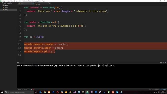The height and width of the screenshot is (94, 167).
Task: Click 'module.exports.pi' on line 13
Action: tap(35, 51)
